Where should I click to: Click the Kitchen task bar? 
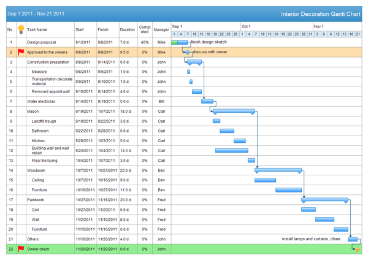point(239,140)
